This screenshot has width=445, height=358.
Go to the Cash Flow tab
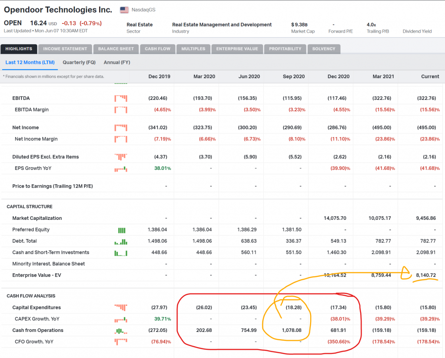tap(157, 49)
